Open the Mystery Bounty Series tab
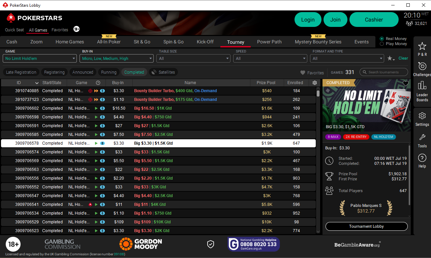 (318, 42)
